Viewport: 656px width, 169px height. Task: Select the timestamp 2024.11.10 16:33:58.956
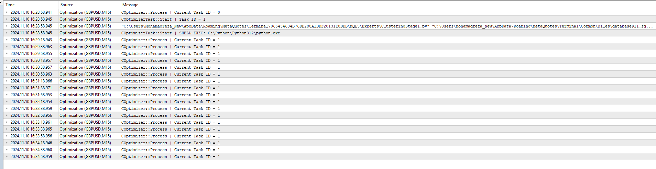[31, 136]
